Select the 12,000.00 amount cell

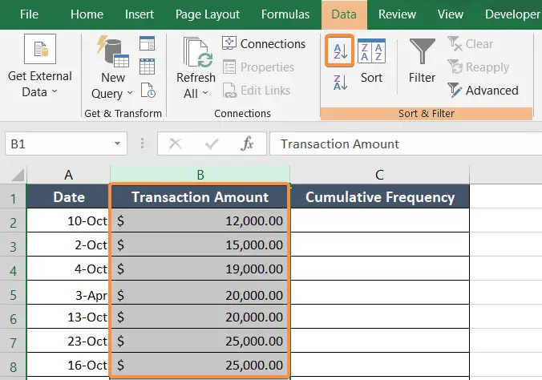point(200,220)
